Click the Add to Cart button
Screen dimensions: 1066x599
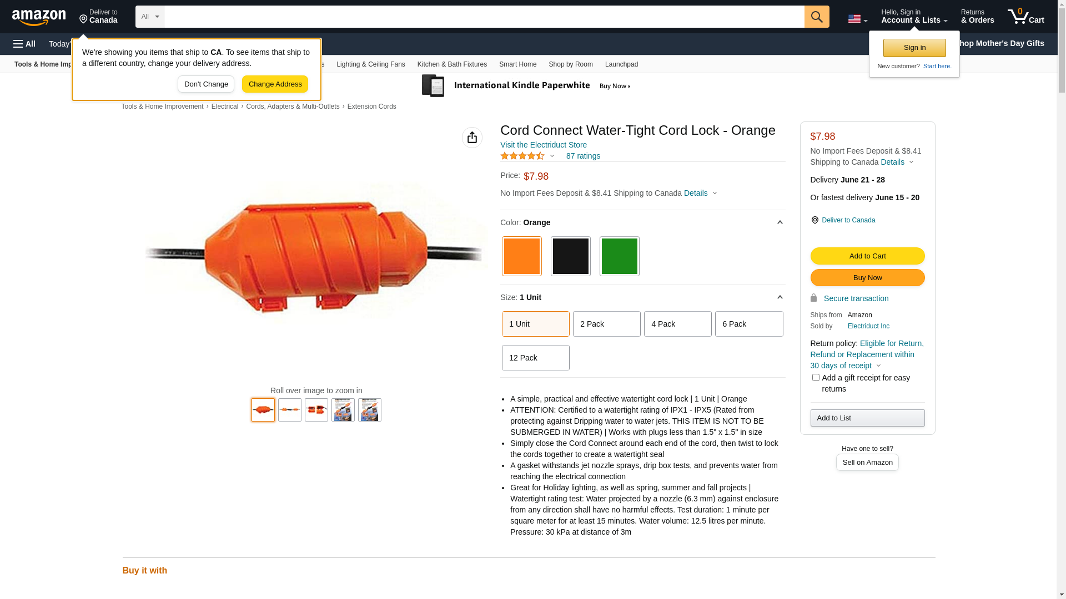(867, 256)
